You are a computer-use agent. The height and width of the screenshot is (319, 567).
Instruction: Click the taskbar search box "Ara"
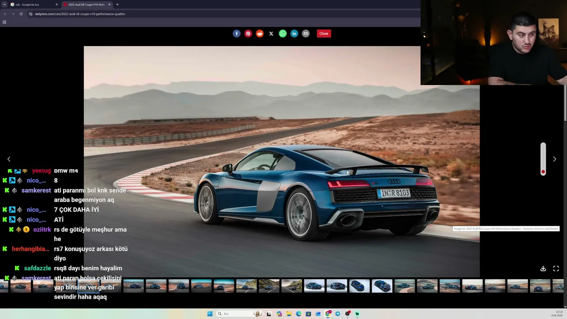click(x=240, y=314)
